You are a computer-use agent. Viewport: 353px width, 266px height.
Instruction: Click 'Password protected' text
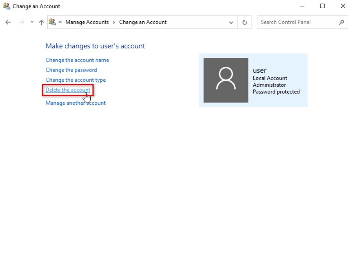point(276,92)
